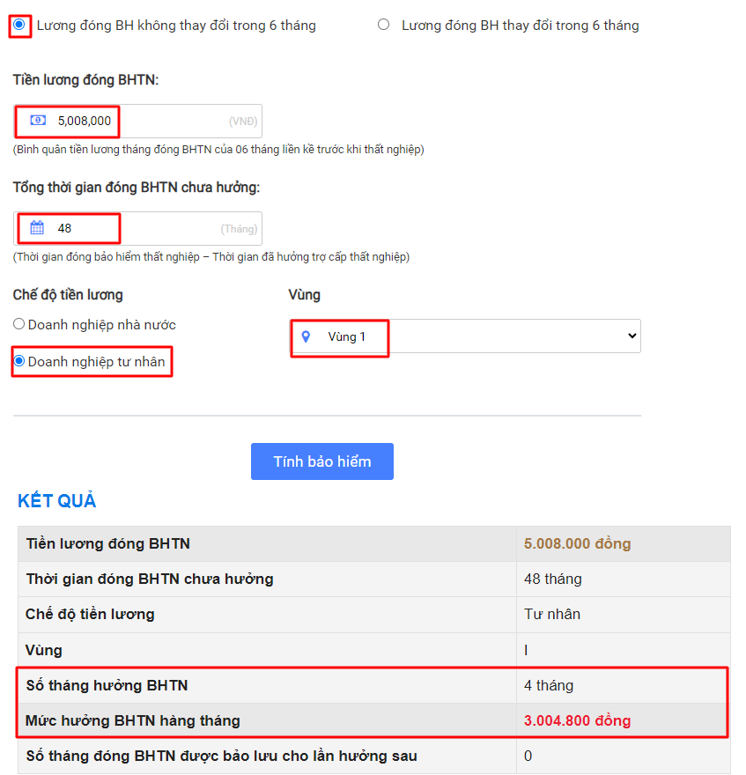The width and height of the screenshot is (746, 775).
Task: Click the money icon in salary field
Action: tap(38, 120)
